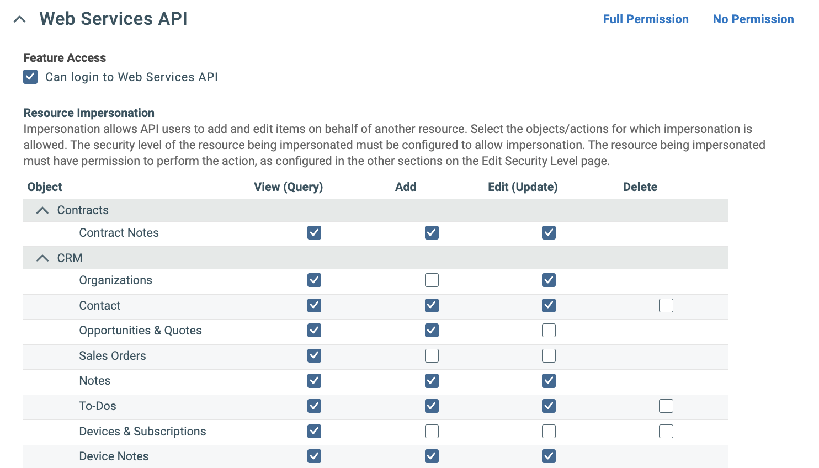Screen dimensions: 819x468
Task: Enable Edit (Update) for Devices & Subscriptions
Action: click(x=549, y=431)
